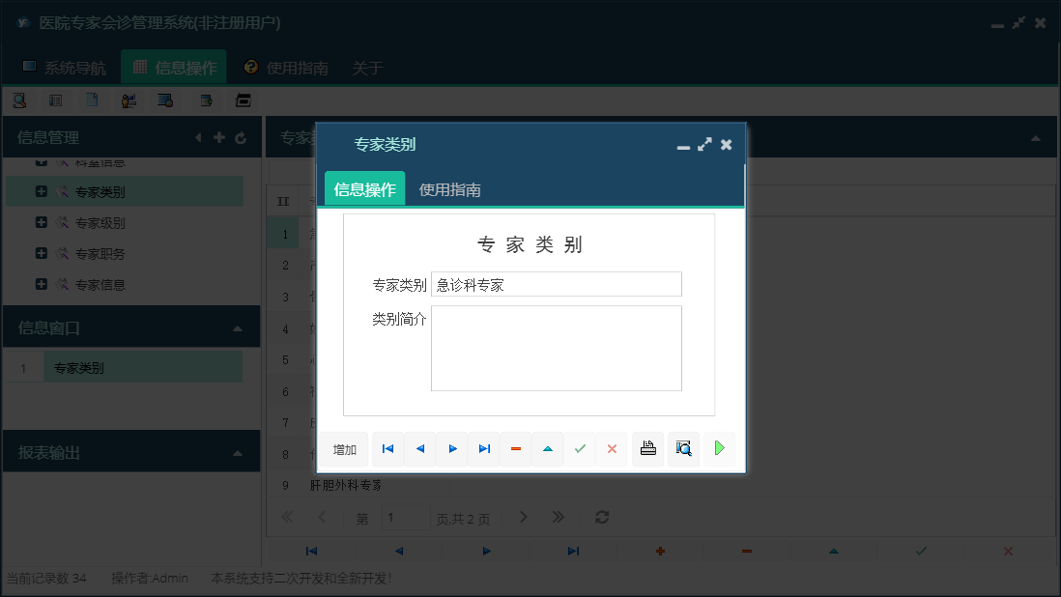Click the print icon in the dialog toolbar
Screen dimensions: 1061x597
[x=647, y=448]
